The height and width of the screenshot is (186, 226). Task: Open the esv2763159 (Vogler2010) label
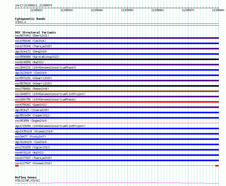tap(33, 147)
